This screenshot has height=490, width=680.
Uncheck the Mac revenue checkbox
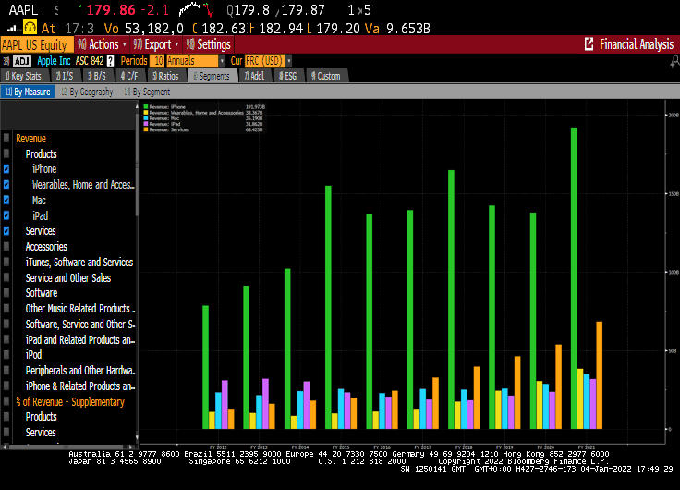coord(7,200)
